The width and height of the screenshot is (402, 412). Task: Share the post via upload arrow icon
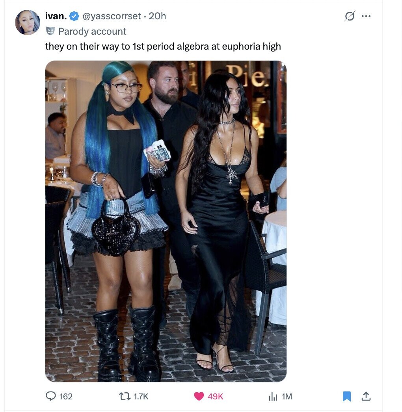[366, 396]
